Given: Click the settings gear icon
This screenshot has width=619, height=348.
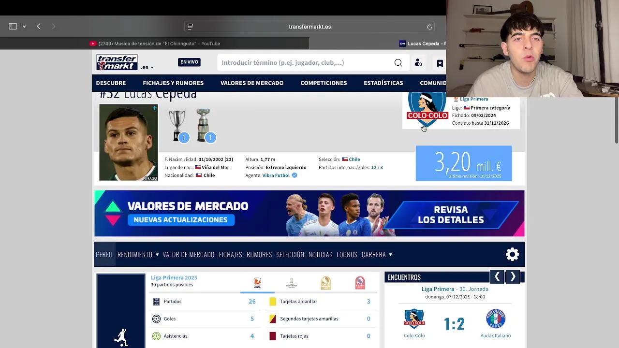Looking at the screenshot, I should tap(512, 254).
